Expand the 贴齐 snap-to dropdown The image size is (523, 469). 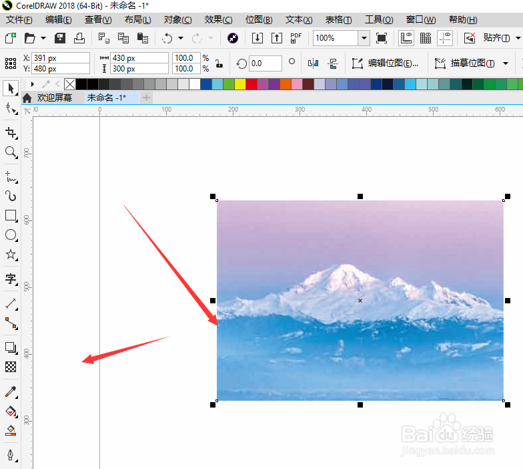pyautogui.click(x=518, y=37)
